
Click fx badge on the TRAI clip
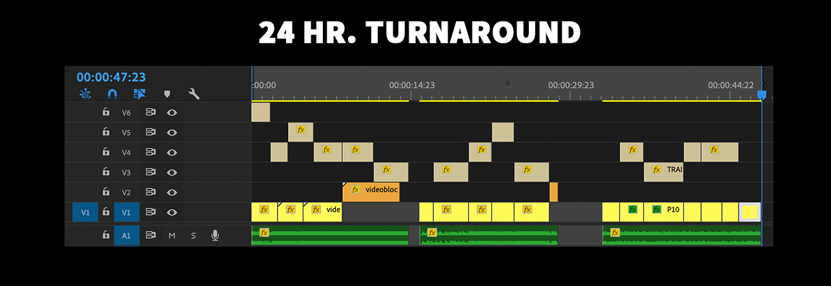(x=657, y=170)
